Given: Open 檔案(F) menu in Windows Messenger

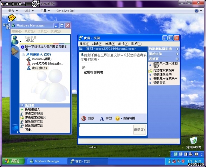Looking at the screenshot, I should point(17,31).
